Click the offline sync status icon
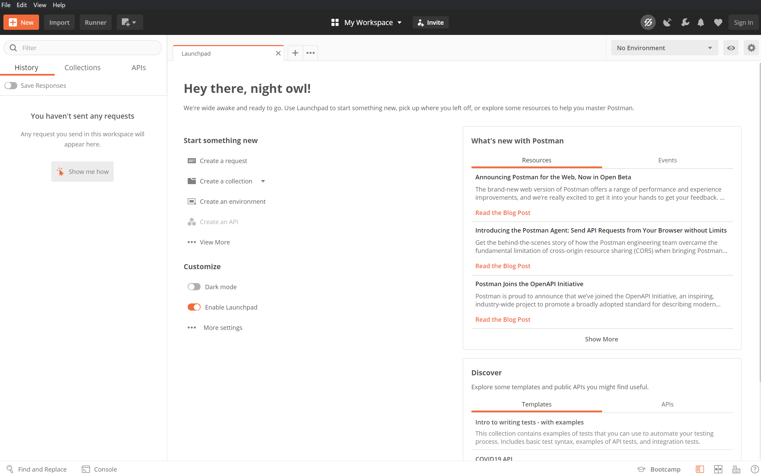 648,22
